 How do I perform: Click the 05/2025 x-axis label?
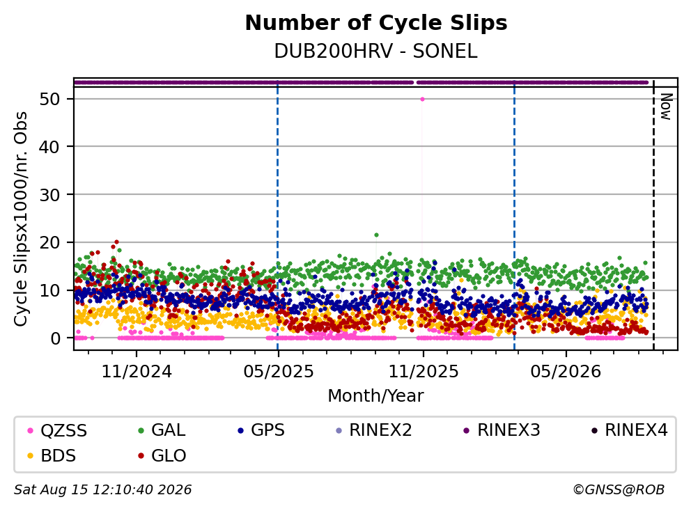pyautogui.click(x=279, y=372)
